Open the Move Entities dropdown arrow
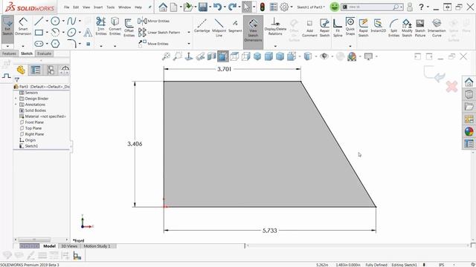The height and width of the screenshot is (267, 476). 189,44
